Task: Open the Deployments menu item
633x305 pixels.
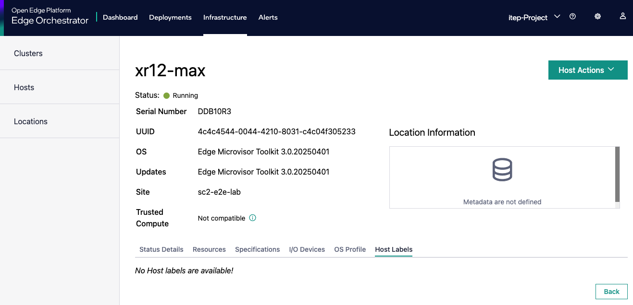Action: point(170,17)
